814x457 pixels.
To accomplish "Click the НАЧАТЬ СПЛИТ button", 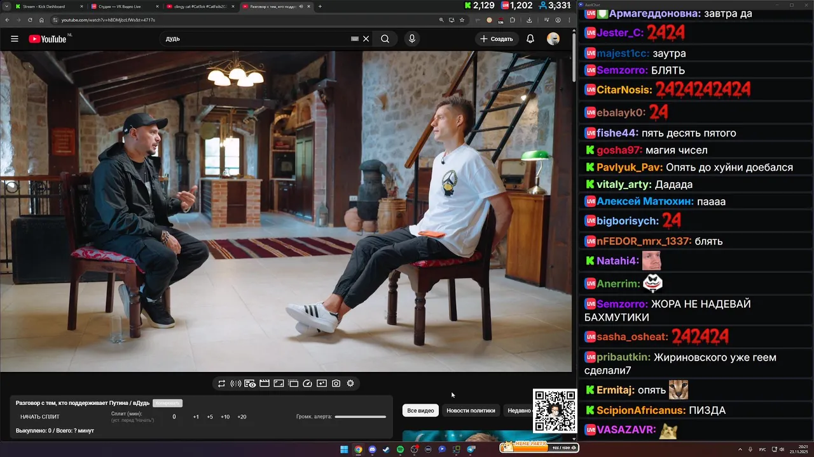I will 40,417.
